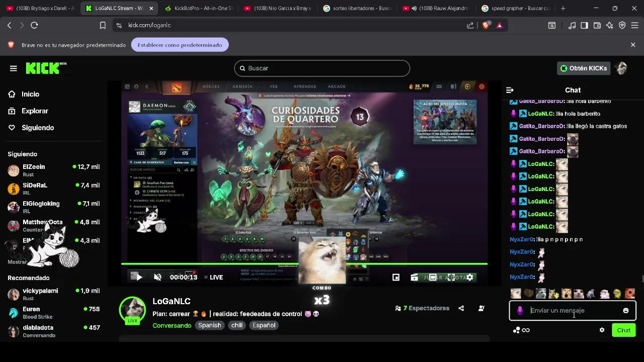Open Brave Shields lion icon
This screenshot has width=644, height=362.
(486, 25)
